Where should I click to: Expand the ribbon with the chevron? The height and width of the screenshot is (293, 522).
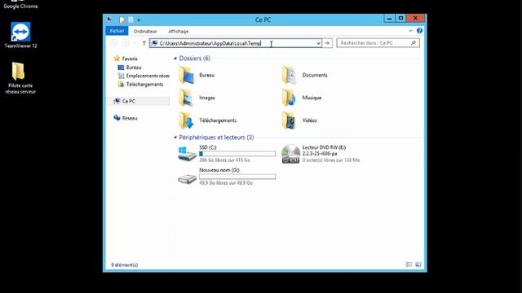coord(410,31)
